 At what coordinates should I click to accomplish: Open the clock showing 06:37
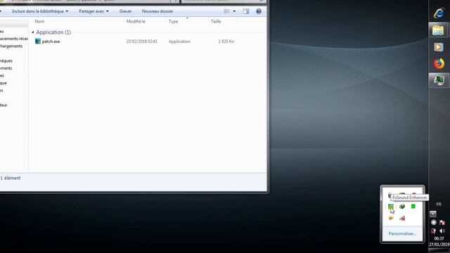coord(439,238)
